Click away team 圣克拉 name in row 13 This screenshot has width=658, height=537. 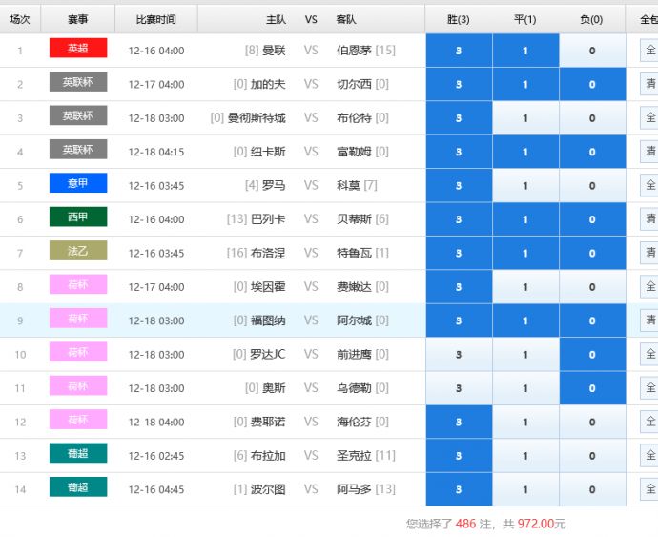354,456
